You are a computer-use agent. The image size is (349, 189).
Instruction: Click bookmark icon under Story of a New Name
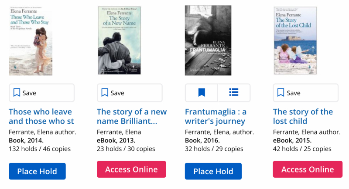(x=105, y=93)
